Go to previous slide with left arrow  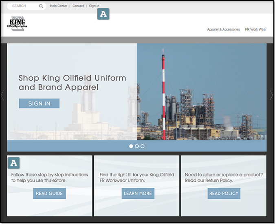[x=3, y=95]
